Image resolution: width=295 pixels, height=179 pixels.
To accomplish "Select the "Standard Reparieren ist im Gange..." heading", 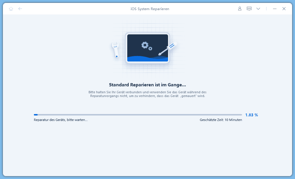I will (x=147, y=85).
